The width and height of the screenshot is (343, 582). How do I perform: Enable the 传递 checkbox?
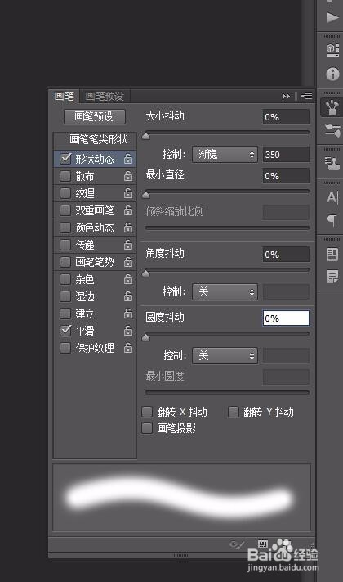pos(65,245)
